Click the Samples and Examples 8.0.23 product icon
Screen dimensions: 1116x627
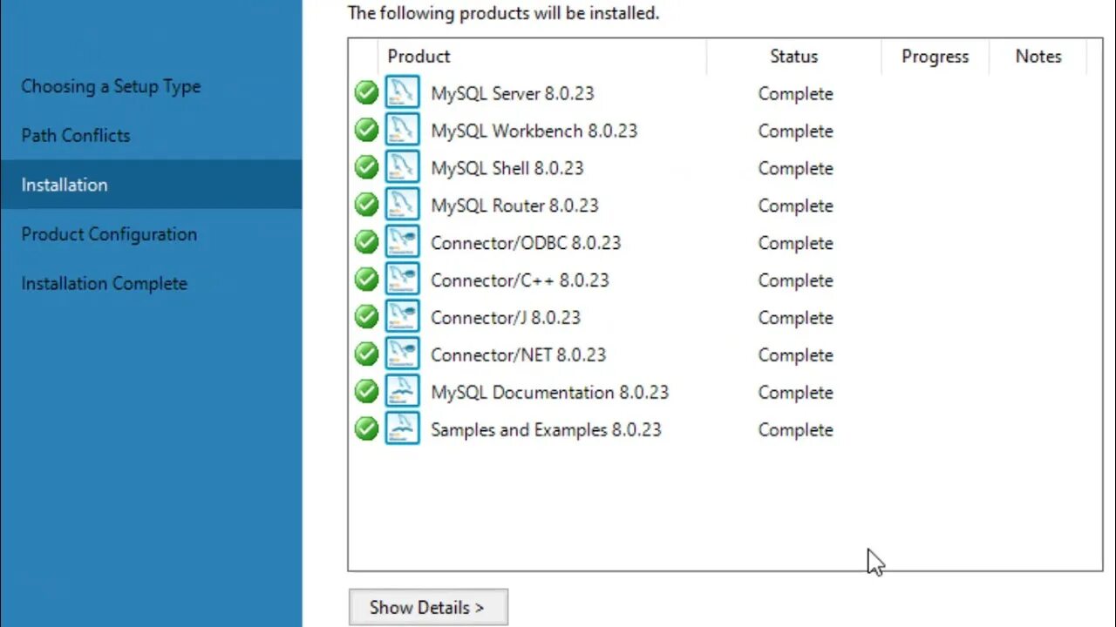[x=402, y=429]
